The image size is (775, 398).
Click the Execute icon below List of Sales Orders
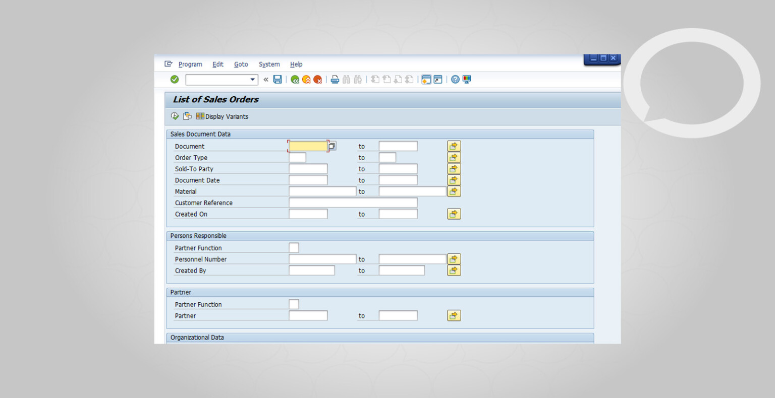175,116
